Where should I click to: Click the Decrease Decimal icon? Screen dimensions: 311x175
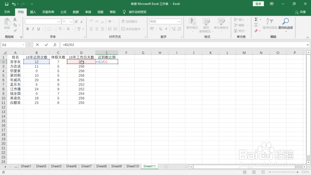click(x=179, y=29)
